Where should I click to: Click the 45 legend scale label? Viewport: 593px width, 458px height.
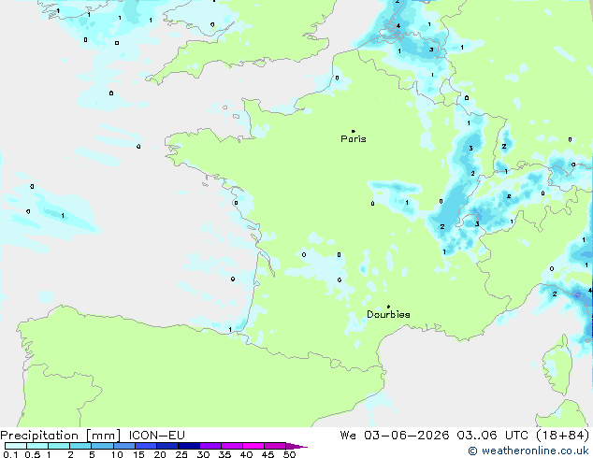pyautogui.click(x=268, y=454)
